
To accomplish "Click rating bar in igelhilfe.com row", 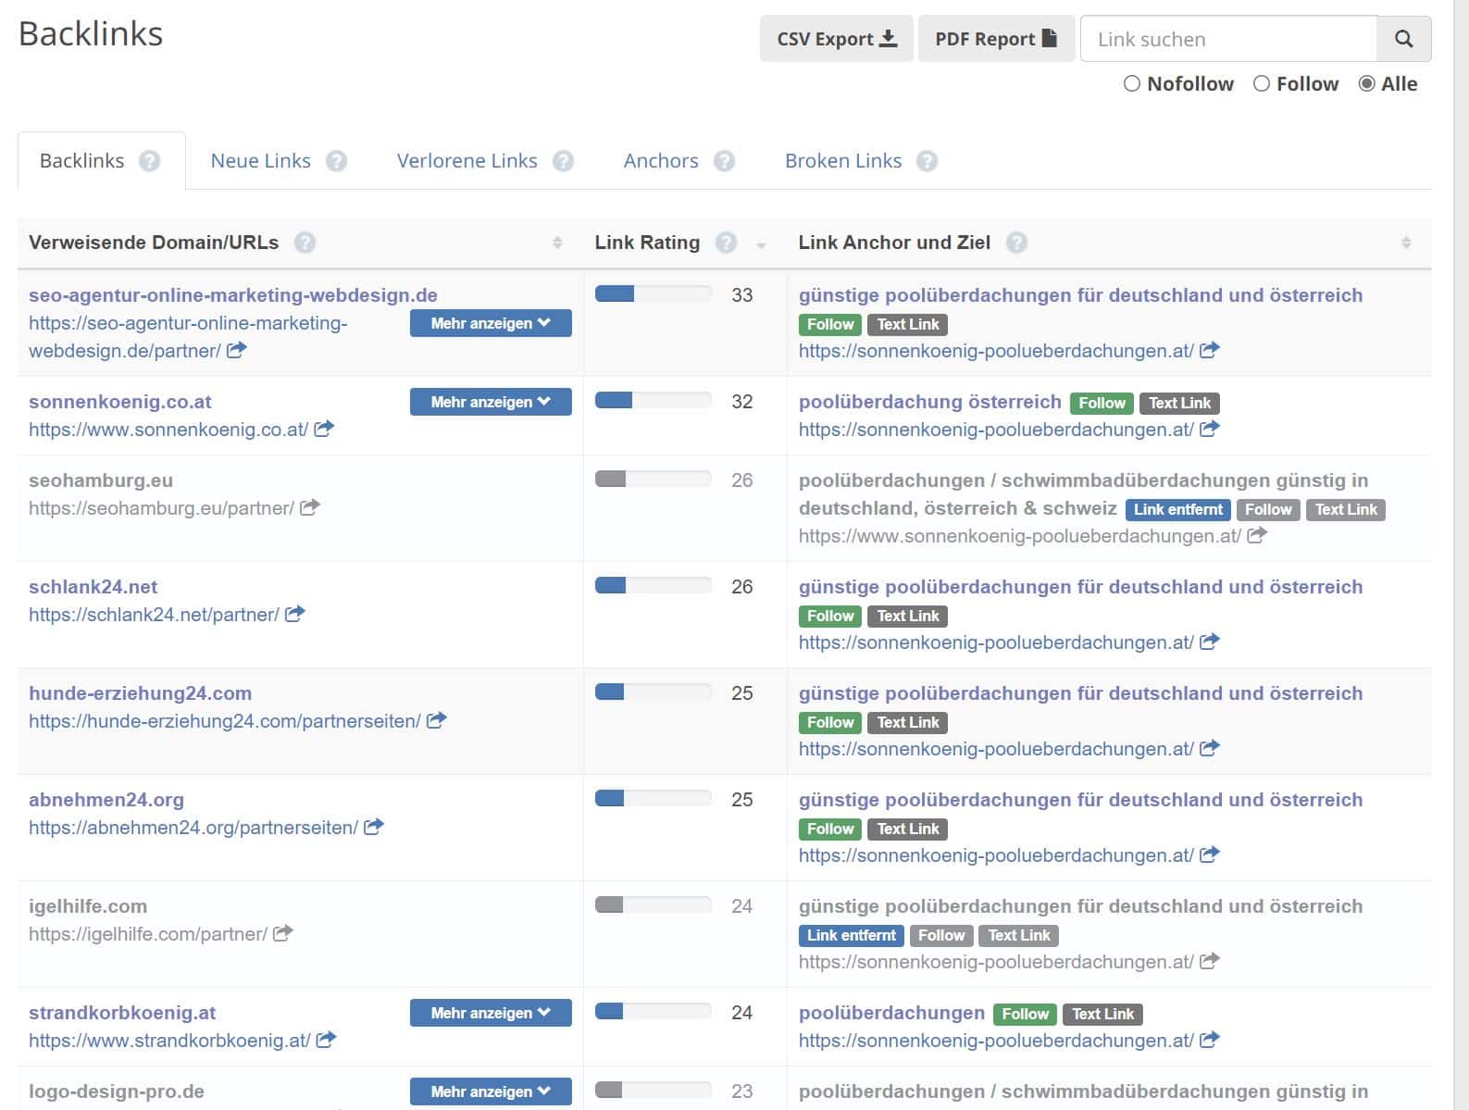I will click(653, 905).
